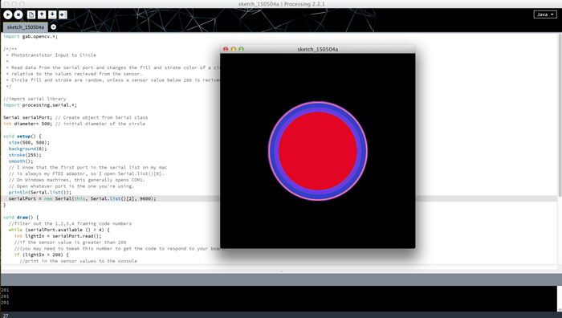
Task: Select the sketch_150504a editor tab
Action: point(25,27)
